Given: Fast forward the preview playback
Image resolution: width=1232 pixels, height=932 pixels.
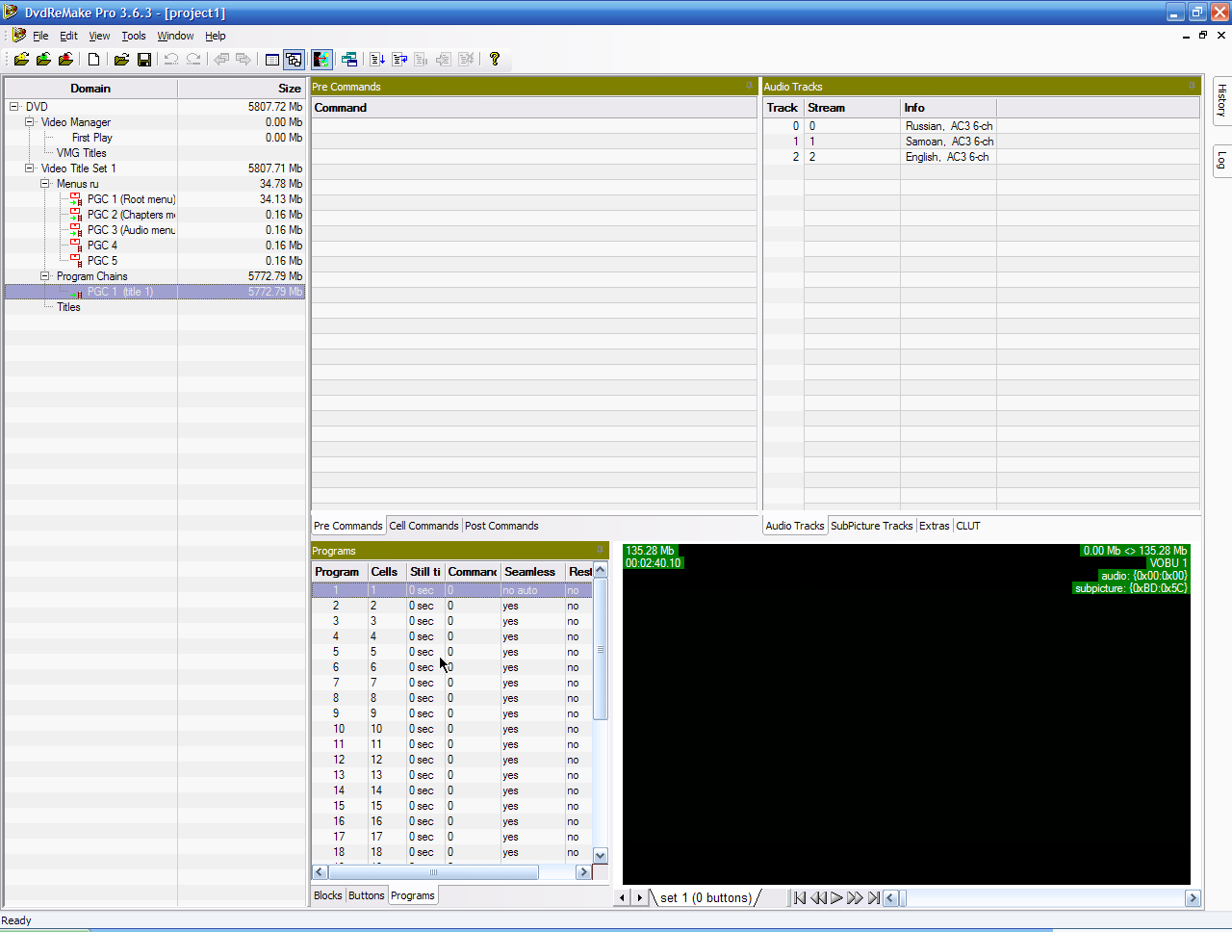Looking at the screenshot, I should click(x=855, y=897).
